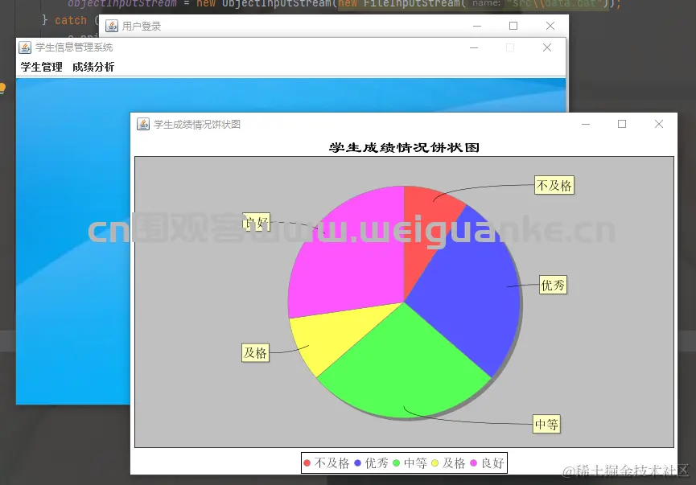
Task: Click yellow 及格 legend dot
Action: [435, 463]
